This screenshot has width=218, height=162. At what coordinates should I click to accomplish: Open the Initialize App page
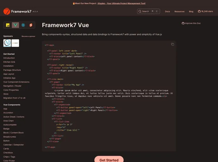click(9, 78)
